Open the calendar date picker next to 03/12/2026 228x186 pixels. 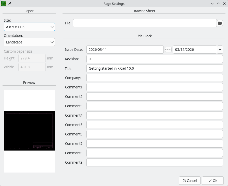[220, 50]
